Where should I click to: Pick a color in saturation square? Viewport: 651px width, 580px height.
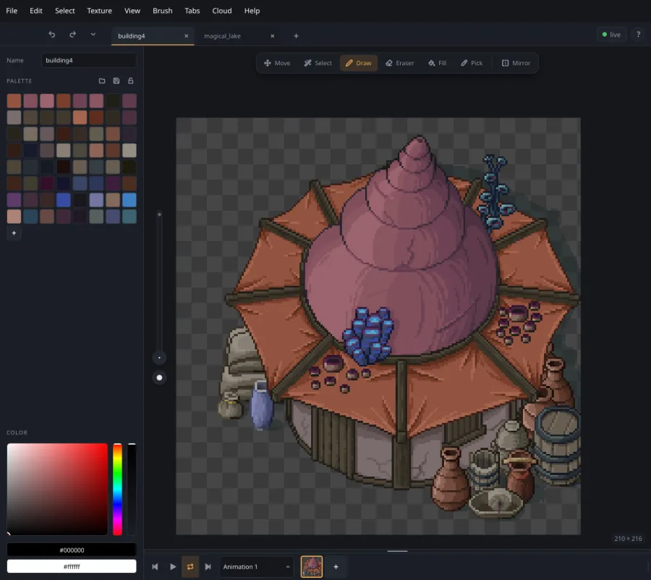tap(57, 489)
